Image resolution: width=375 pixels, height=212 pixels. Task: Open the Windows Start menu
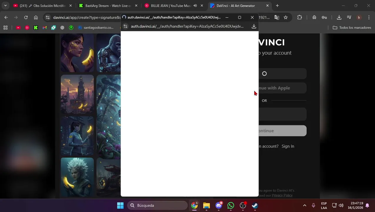[x=120, y=206]
